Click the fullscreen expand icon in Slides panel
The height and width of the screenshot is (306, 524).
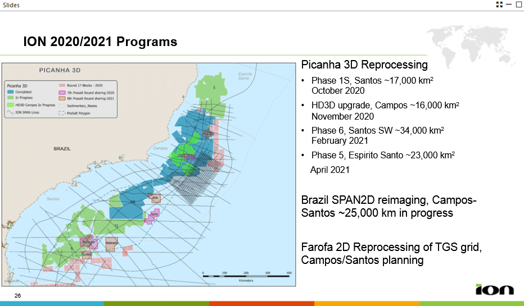pyautogui.click(x=499, y=4)
